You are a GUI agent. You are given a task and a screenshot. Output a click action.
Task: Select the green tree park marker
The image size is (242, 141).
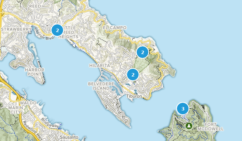pyautogui.click(x=189, y=126)
